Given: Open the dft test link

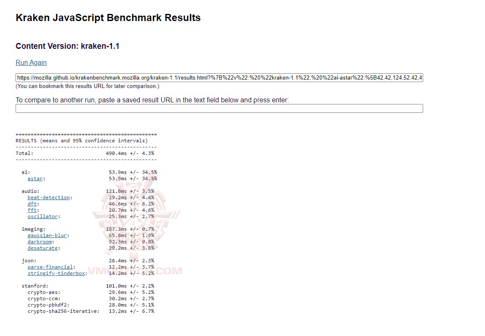Looking at the screenshot, I should 32,204.
